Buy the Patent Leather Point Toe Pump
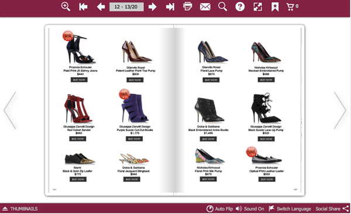Viewport: 351px width, 214px height. [135, 80]
